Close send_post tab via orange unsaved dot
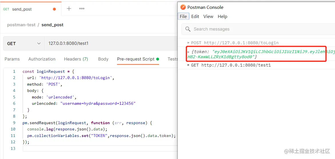 54,9
